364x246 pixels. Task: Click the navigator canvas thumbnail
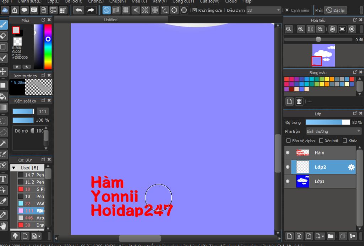323,55
